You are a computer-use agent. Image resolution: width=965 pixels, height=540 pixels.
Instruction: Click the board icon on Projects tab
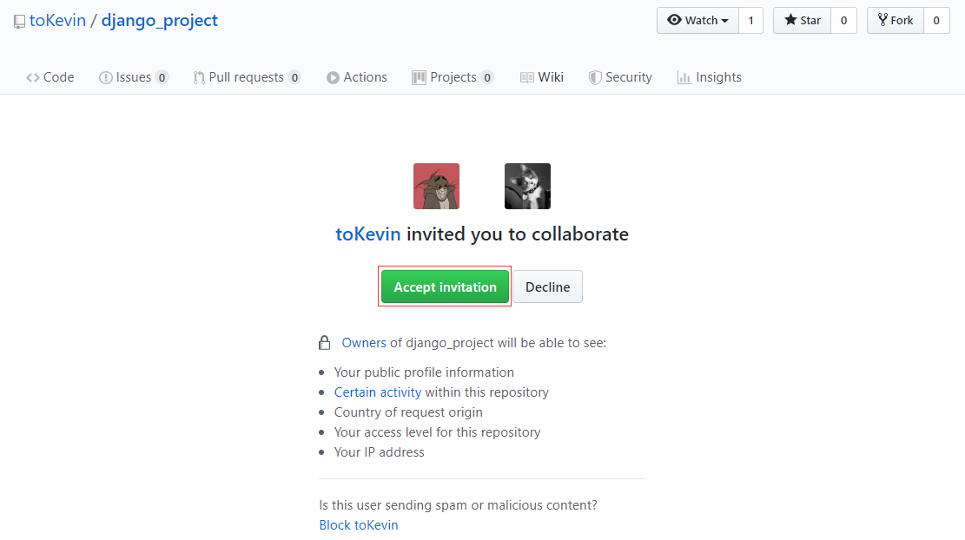[x=420, y=77]
